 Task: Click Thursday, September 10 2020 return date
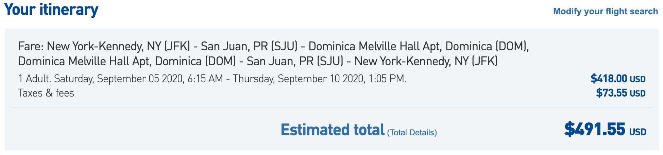[299, 79]
